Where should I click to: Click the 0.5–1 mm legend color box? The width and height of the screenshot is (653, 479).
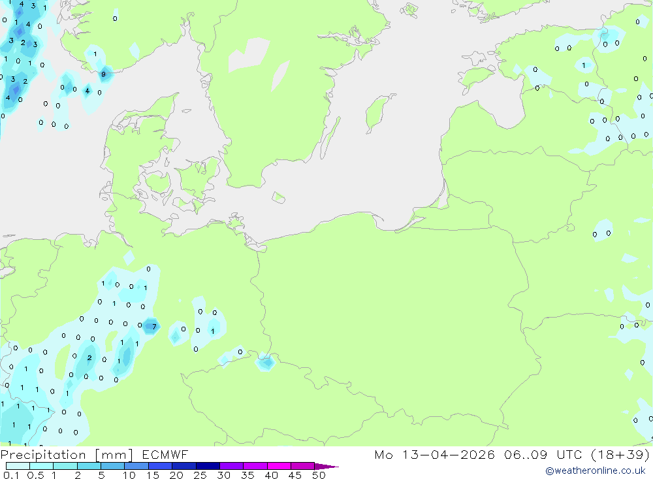point(42,466)
